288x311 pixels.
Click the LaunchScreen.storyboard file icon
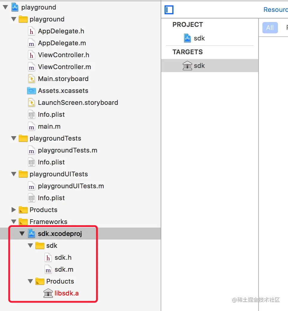pos(32,102)
